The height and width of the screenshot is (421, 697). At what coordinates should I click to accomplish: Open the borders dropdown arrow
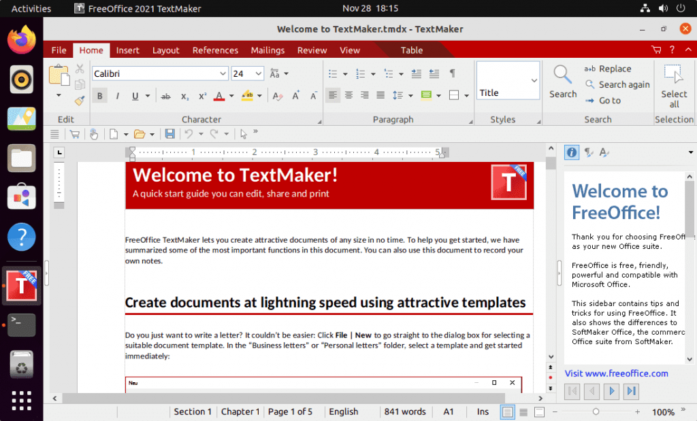click(466, 95)
